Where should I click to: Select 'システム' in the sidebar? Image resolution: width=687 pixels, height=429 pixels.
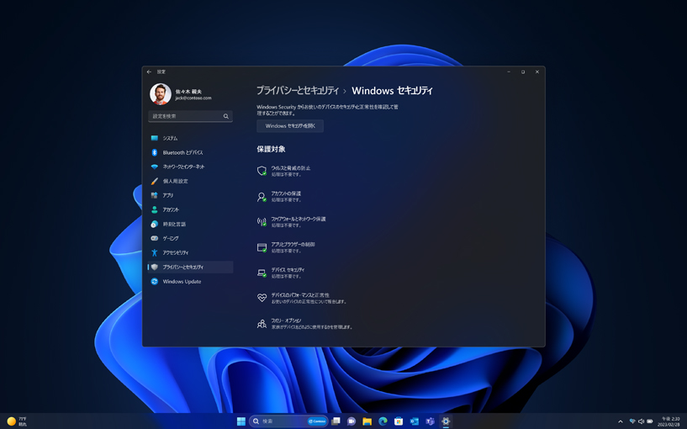170,138
